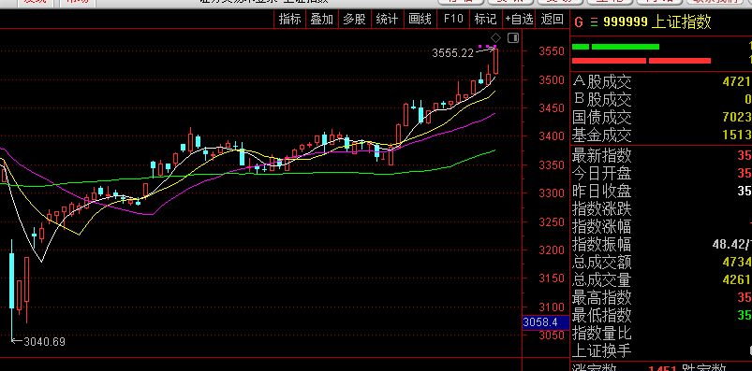752x371 pixels.
Task: Click the 返回 back button
Action: point(552,19)
